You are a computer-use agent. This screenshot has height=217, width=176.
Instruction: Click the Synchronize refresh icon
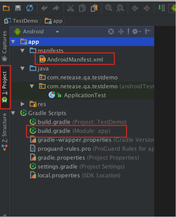30,8
